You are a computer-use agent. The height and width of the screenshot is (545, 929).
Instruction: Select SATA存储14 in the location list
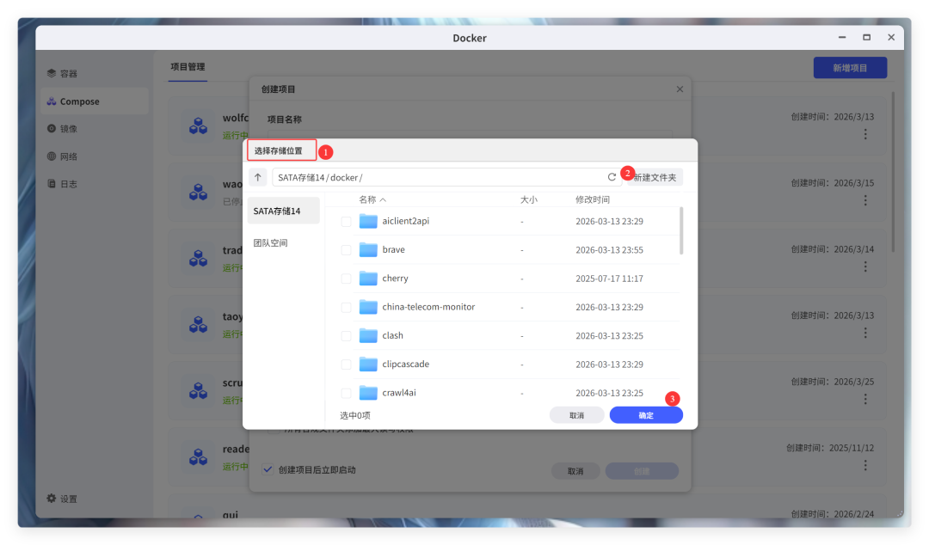pyautogui.click(x=283, y=211)
